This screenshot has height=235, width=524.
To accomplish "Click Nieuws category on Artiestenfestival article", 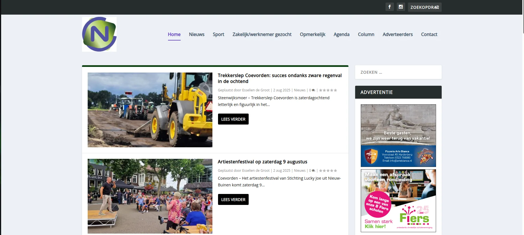I will point(300,171).
